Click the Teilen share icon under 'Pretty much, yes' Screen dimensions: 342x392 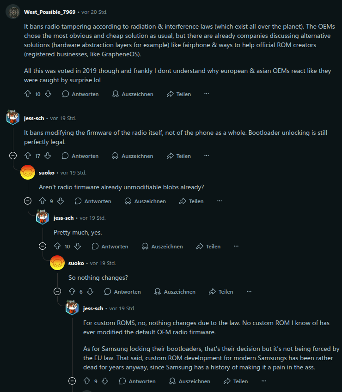pyautogui.click(x=200, y=246)
